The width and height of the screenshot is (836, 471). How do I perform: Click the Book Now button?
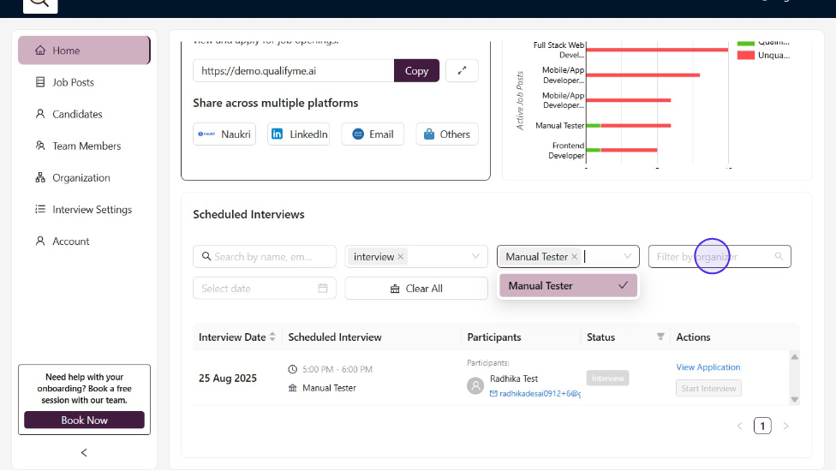(84, 420)
